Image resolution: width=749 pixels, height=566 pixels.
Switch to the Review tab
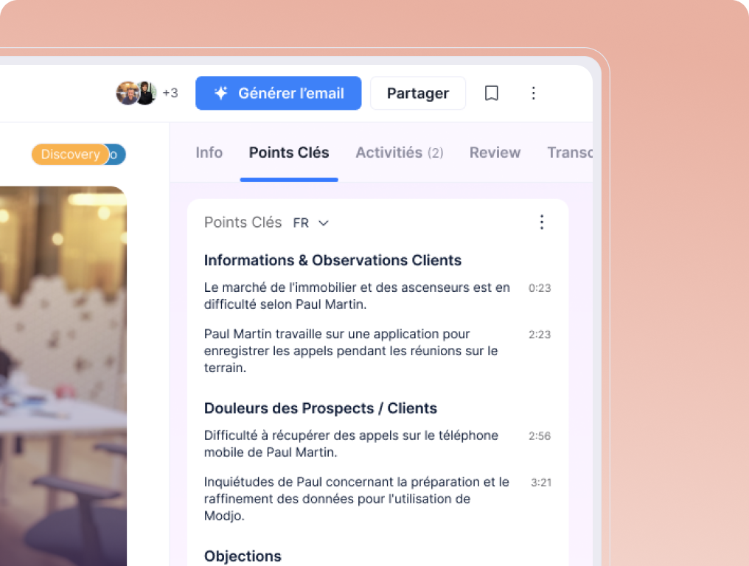tap(495, 153)
